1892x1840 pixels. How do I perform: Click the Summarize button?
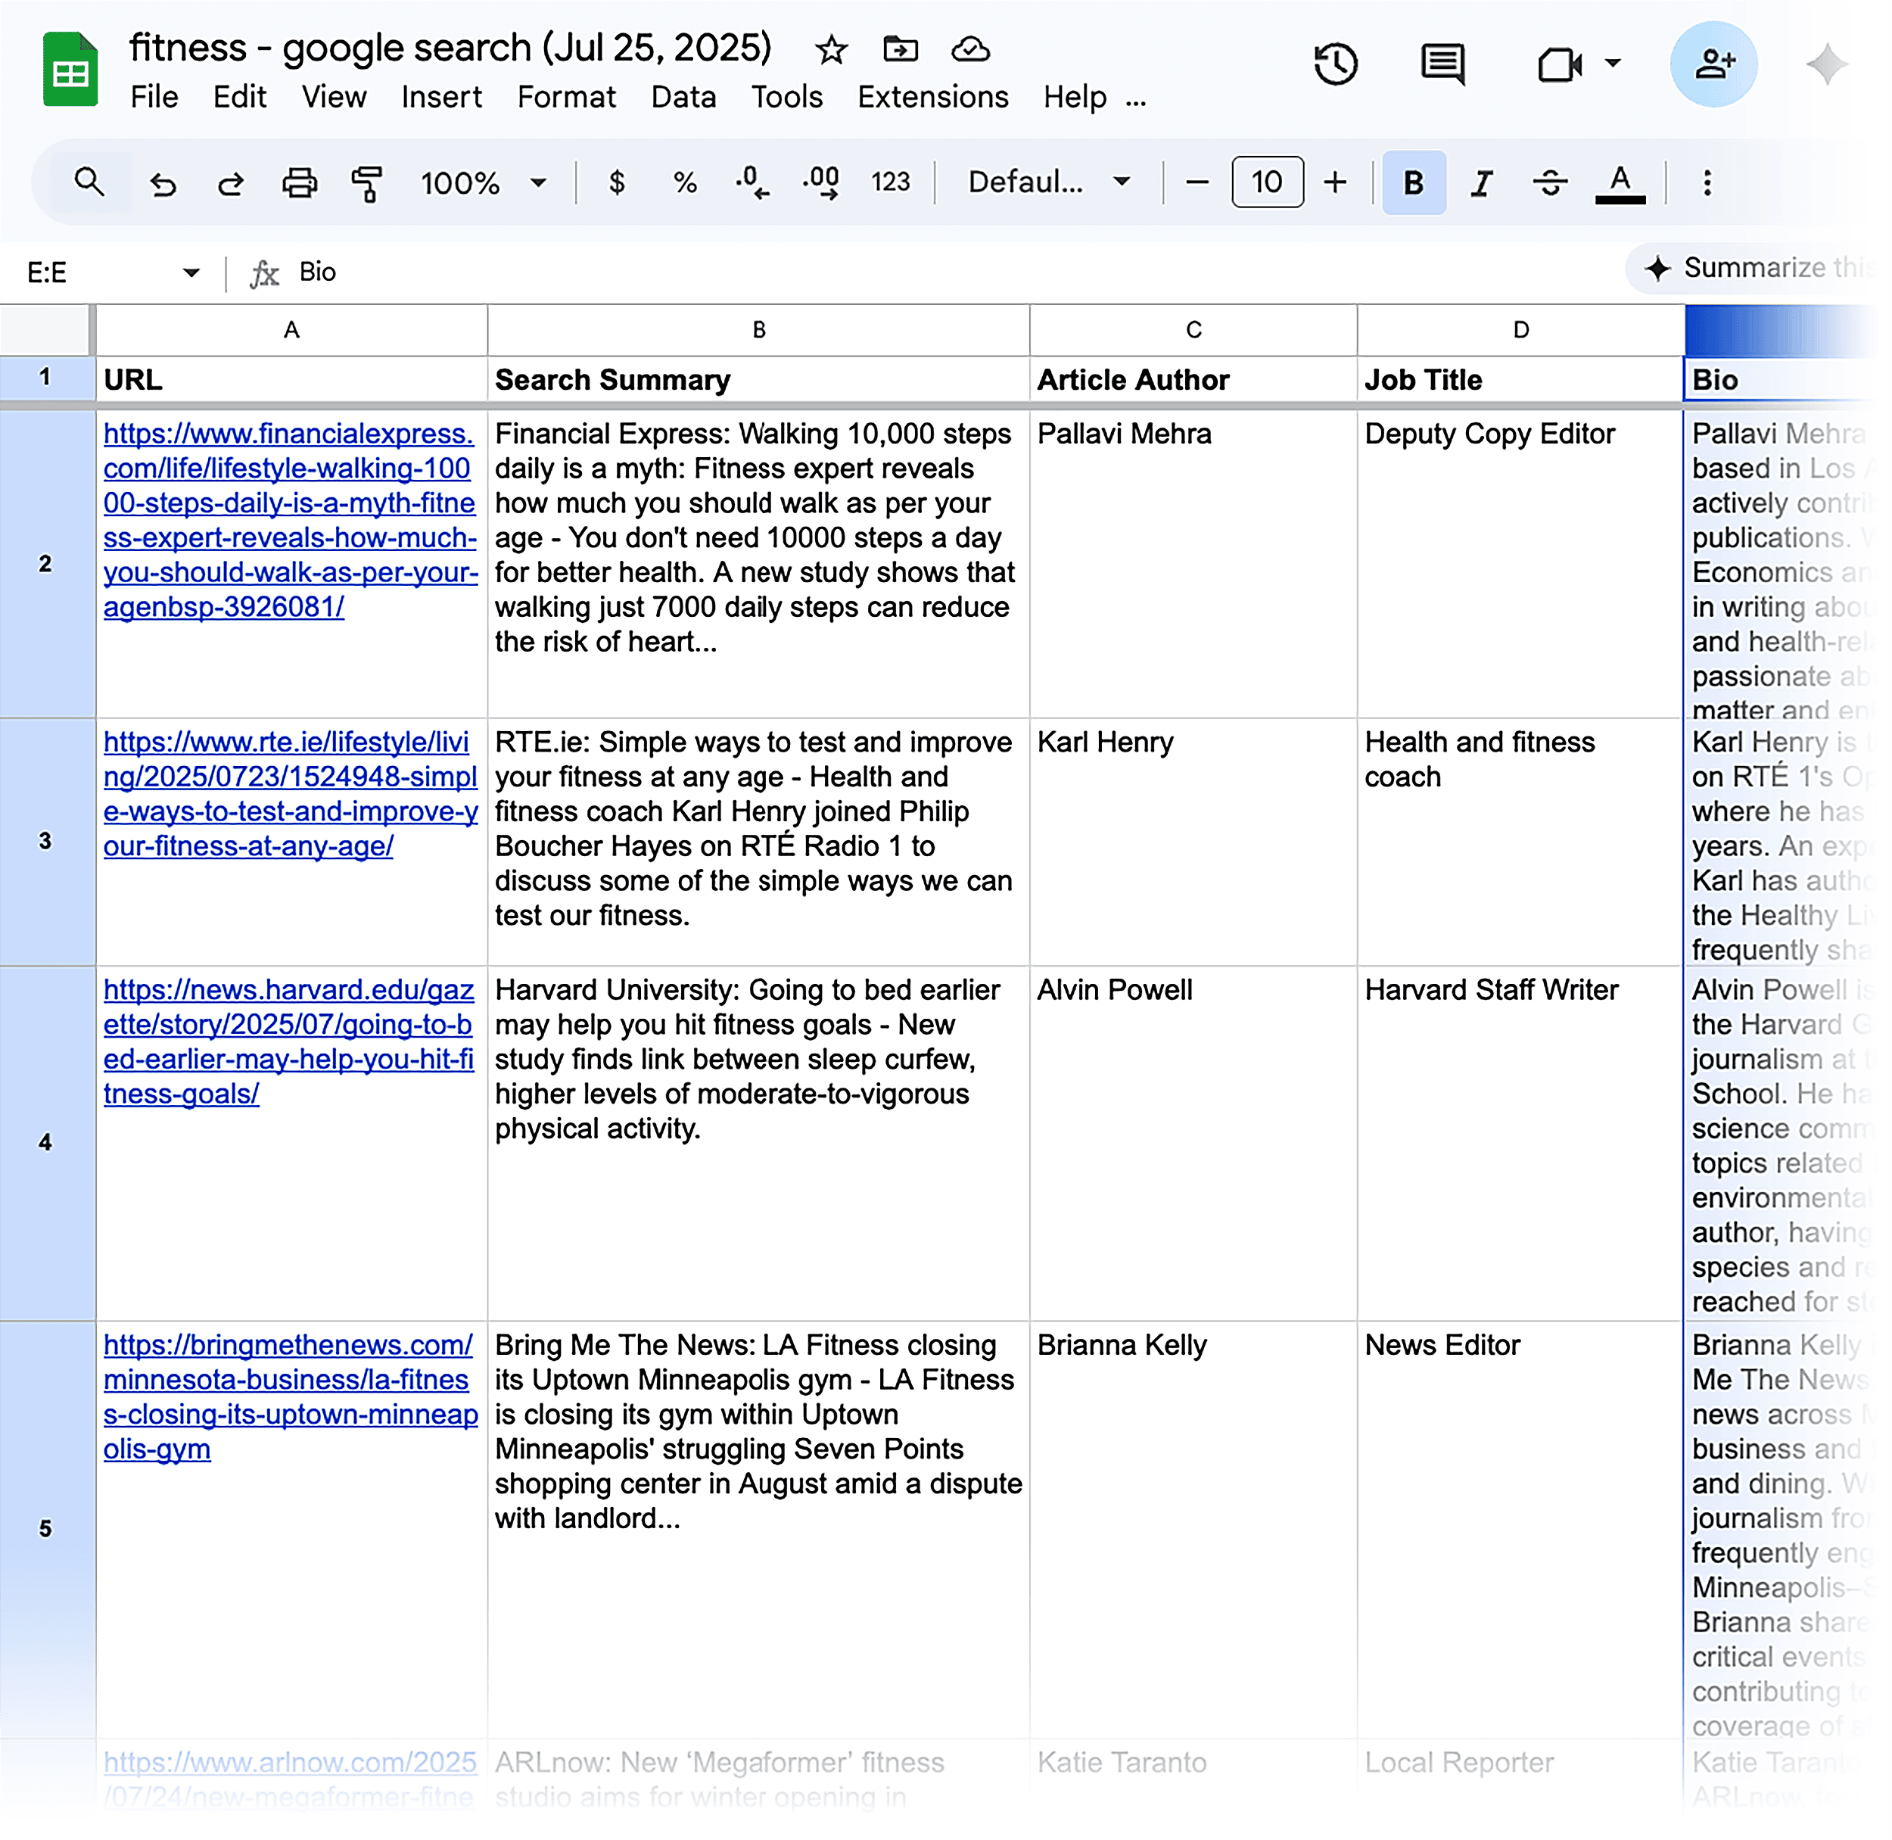coord(1758,268)
